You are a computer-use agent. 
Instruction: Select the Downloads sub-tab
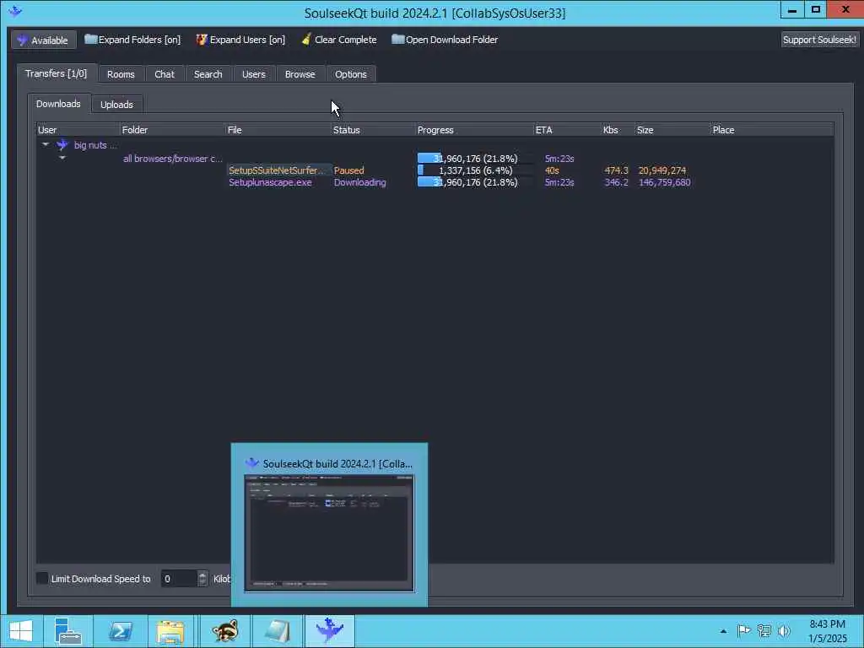pyautogui.click(x=58, y=104)
